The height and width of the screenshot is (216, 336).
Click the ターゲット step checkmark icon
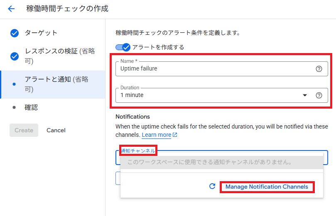[15, 33]
